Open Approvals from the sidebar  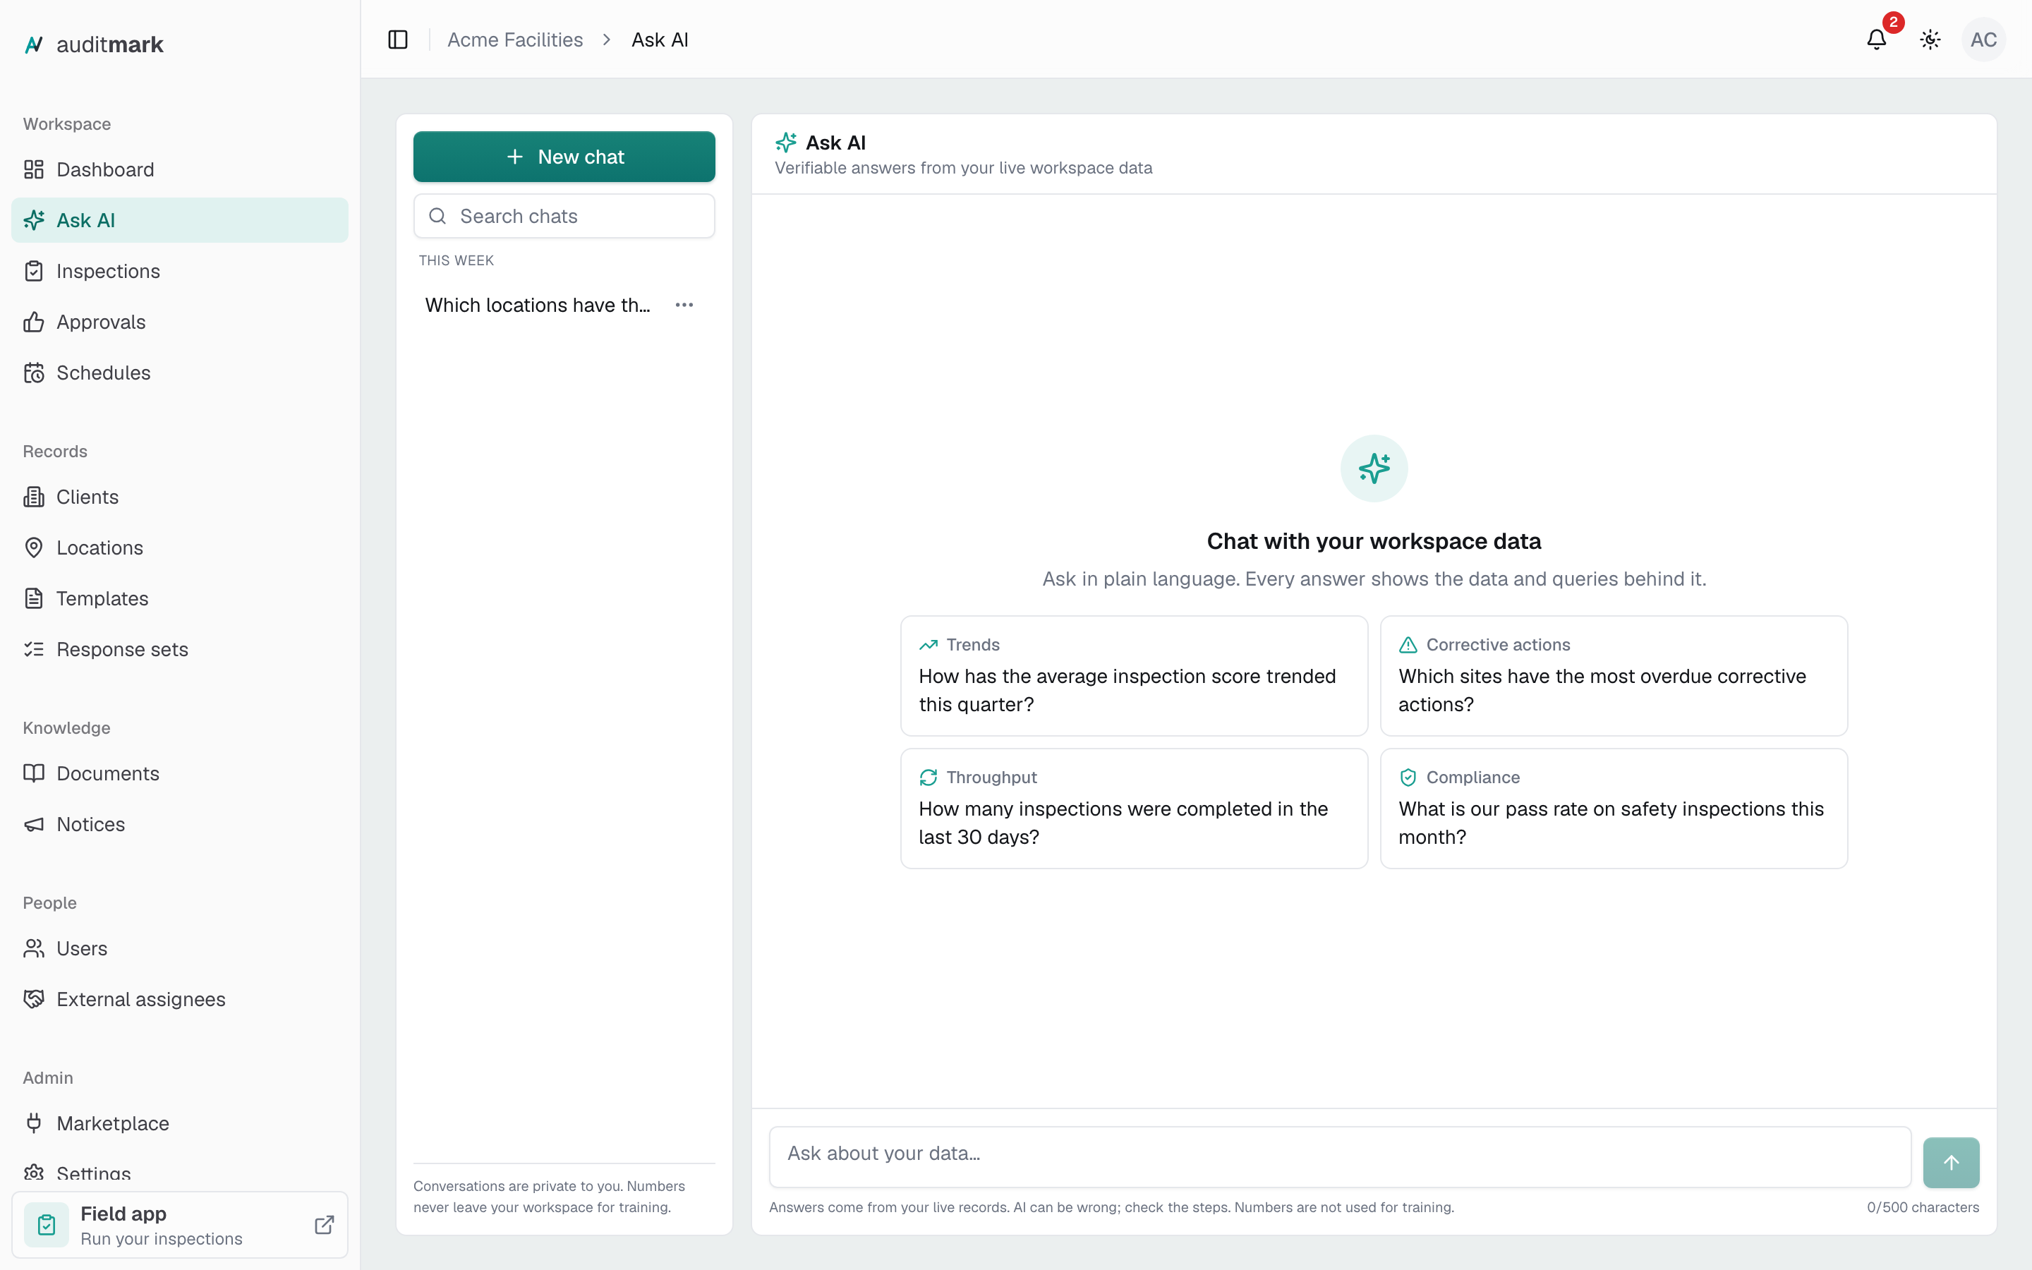point(180,322)
